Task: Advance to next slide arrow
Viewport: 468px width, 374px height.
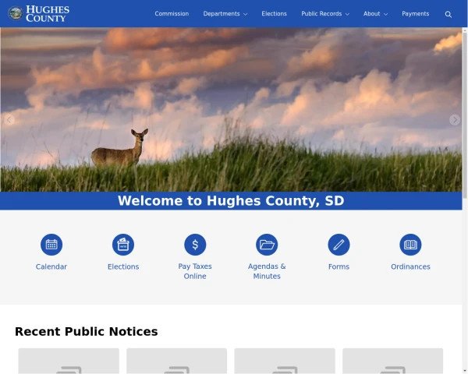Action: point(455,120)
